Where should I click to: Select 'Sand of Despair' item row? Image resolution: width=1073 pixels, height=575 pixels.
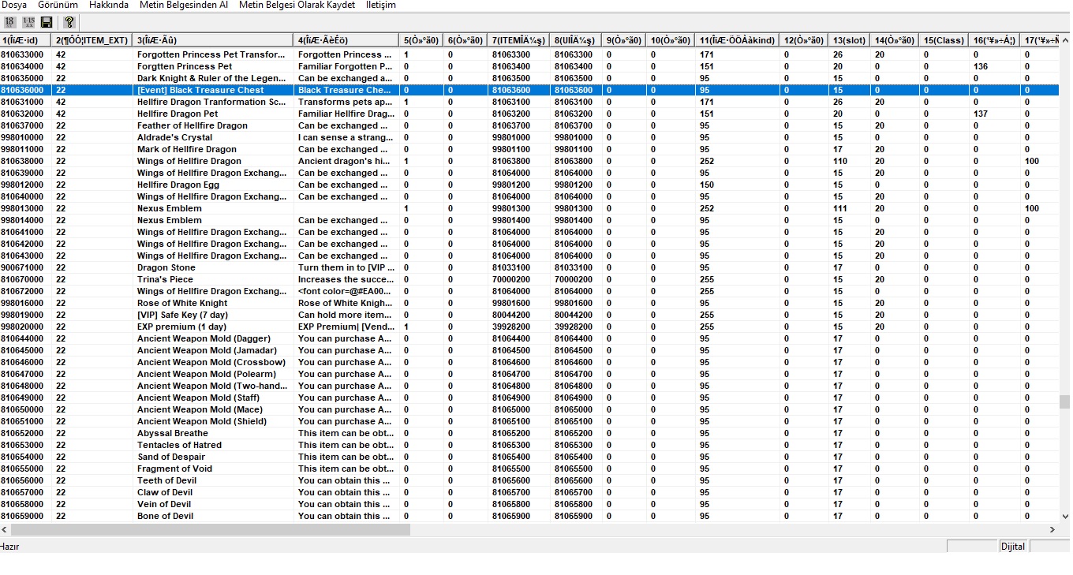point(529,457)
